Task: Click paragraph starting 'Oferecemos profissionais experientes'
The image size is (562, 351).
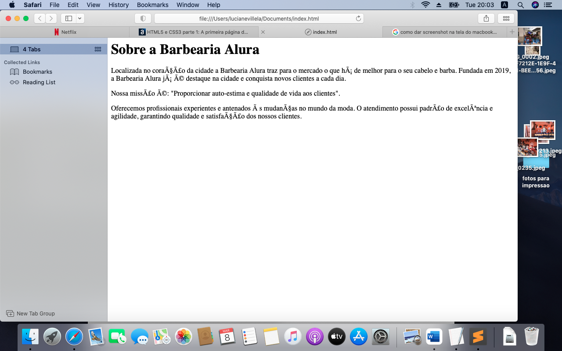Action: [302, 112]
